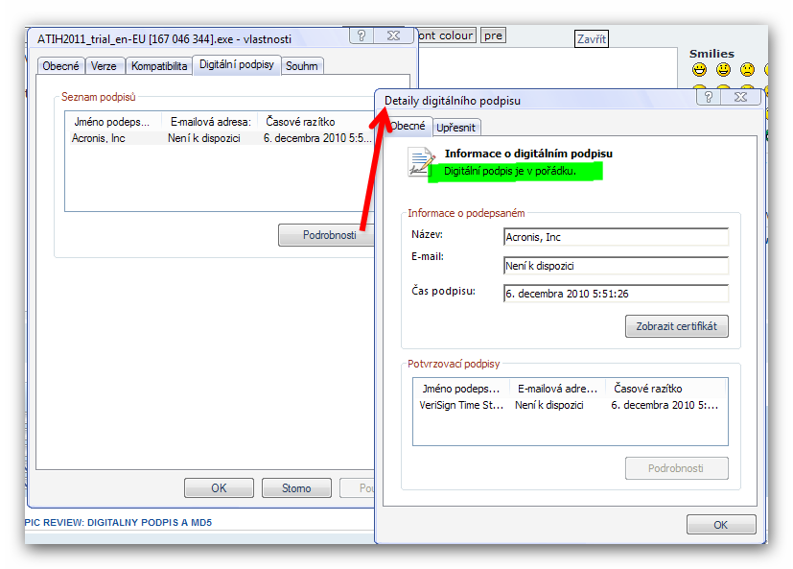Open the Obecné tab in vlastnosti window
This screenshot has width=793, height=569.
[x=60, y=66]
